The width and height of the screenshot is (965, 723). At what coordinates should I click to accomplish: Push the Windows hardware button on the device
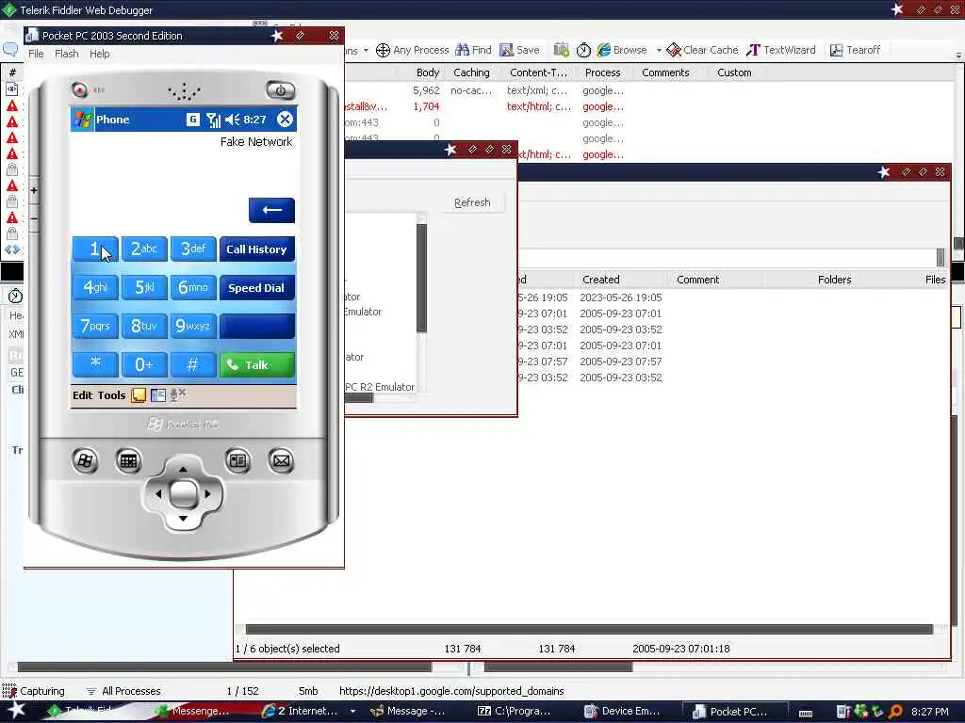[x=85, y=460]
